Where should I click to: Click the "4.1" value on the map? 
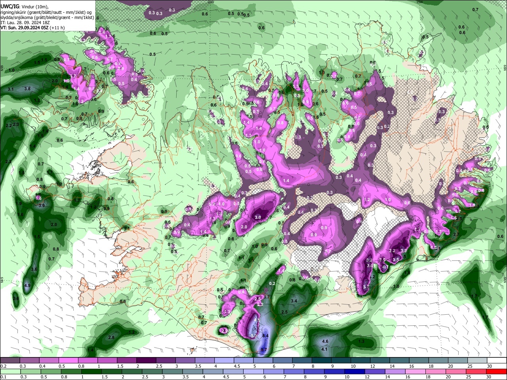click(324, 349)
